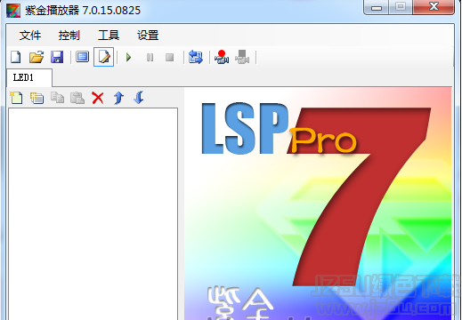
Task: Add new program page in list toolbar
Action: tap(16, 98)
